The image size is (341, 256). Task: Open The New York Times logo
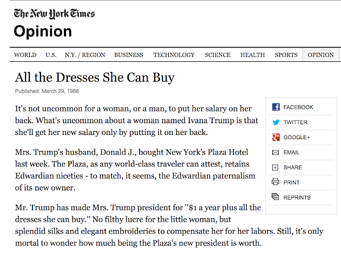54,14
